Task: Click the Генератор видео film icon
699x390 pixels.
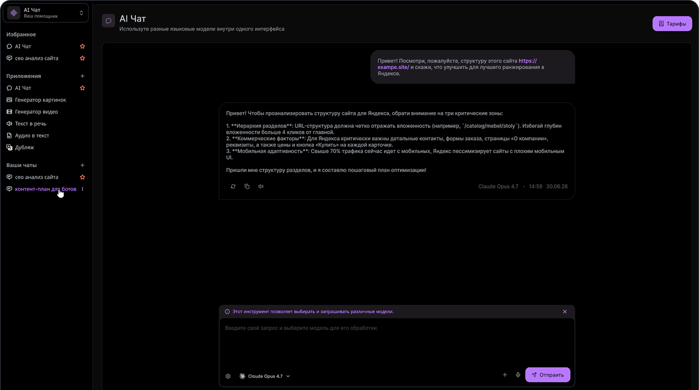Action: pyautogui.click(x=9, y=112)
